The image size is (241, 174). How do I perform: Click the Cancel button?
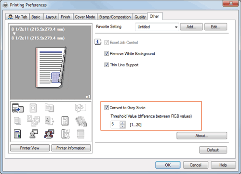196,165
